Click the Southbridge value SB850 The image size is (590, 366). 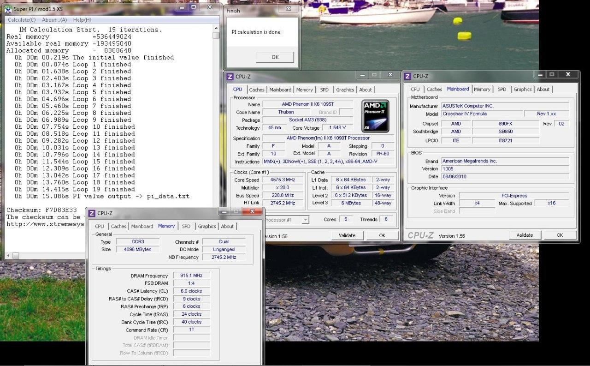coord(506,132)
